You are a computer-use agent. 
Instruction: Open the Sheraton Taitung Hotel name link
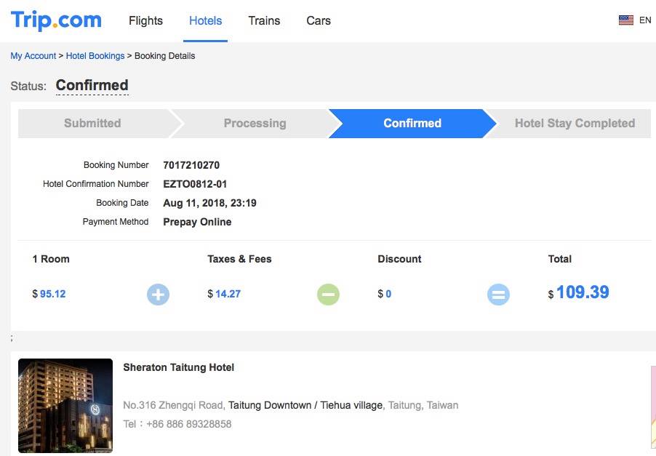tap(179, 367)
